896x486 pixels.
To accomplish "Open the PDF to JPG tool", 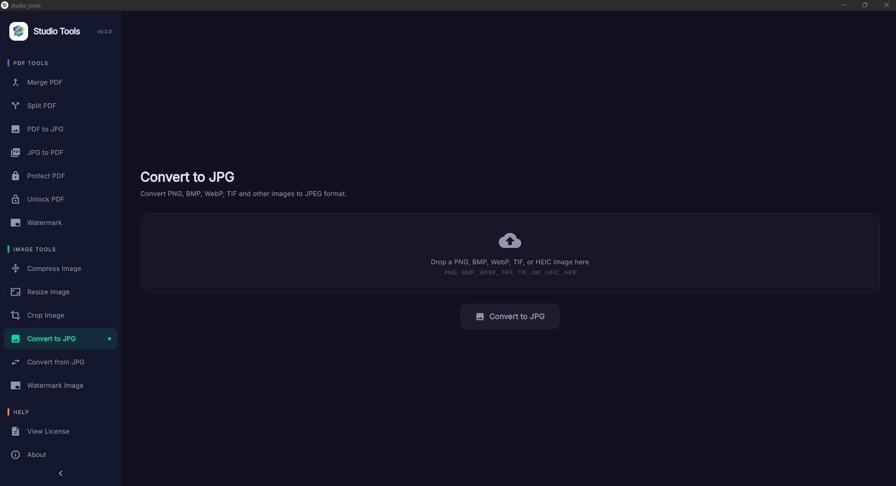I will coord(45,129).
